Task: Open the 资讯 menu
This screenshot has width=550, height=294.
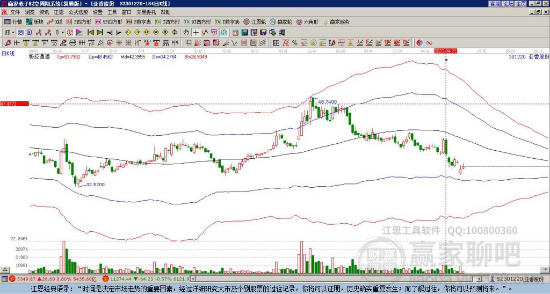Action: click(x=44, y=12)
